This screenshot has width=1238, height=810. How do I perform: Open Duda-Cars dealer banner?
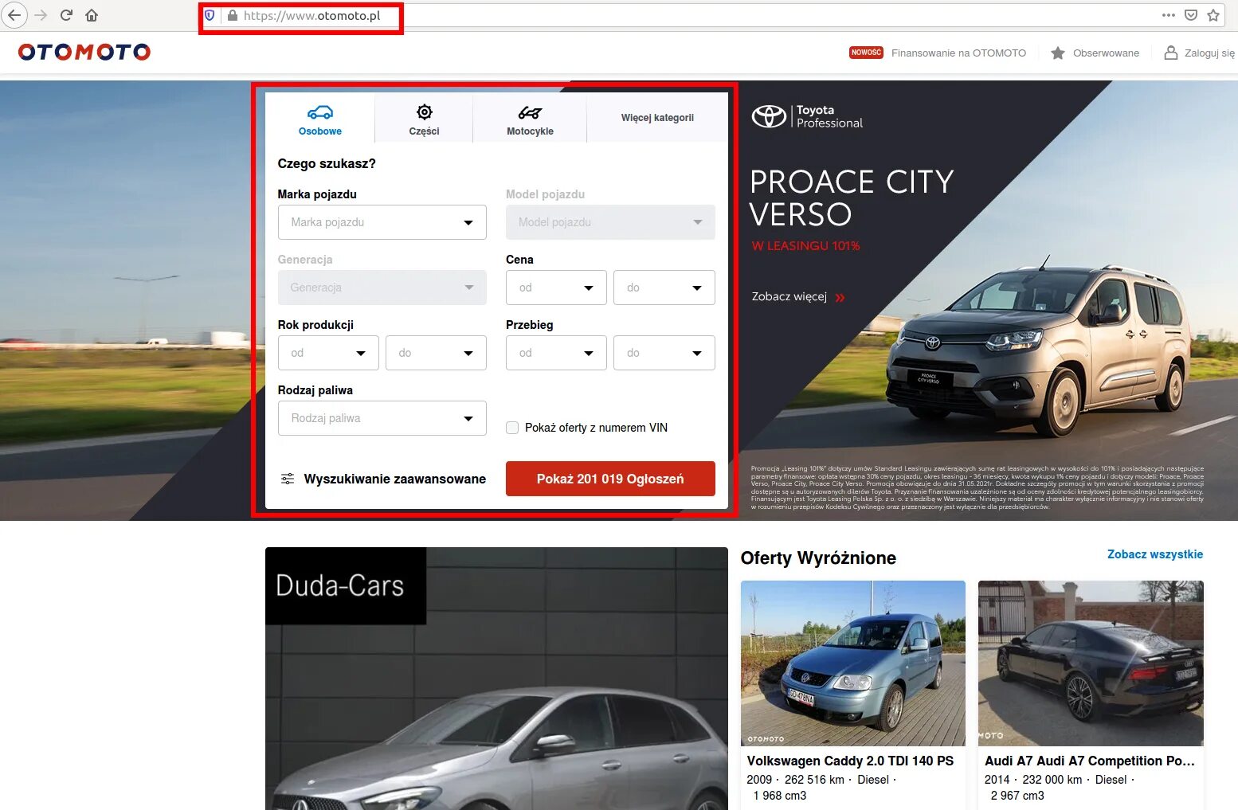(496, 679)
